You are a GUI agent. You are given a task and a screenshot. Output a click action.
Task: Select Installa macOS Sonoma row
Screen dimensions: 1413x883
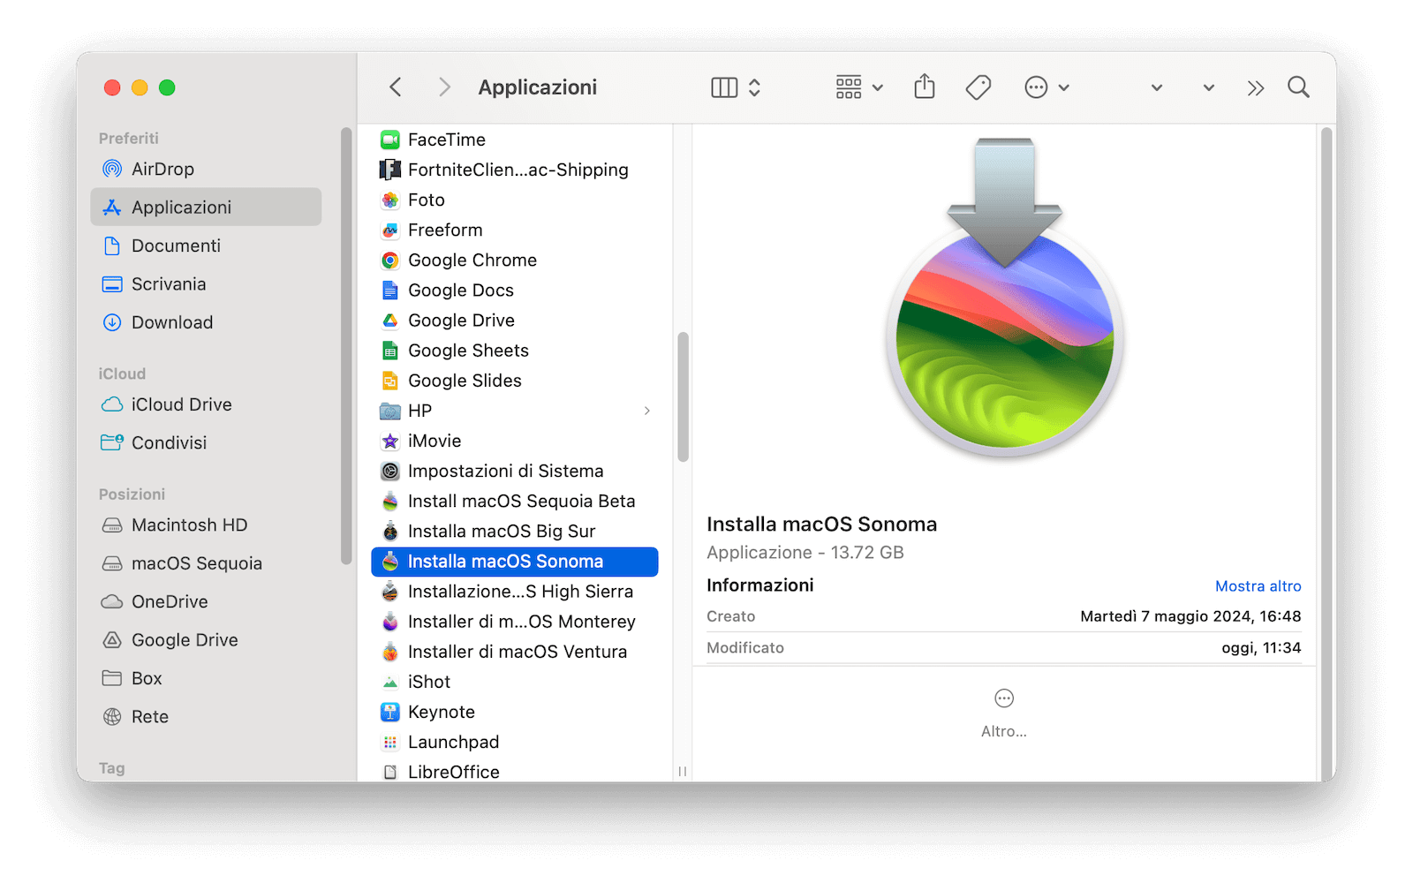click(515, 562)
